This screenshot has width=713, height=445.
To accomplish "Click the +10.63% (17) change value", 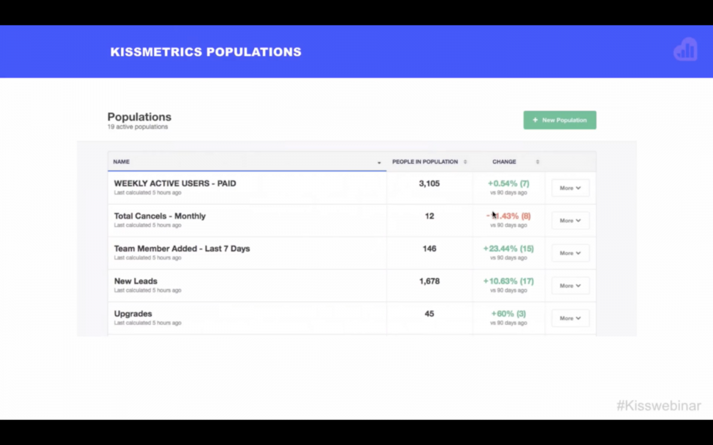I will tap(509, 281).
